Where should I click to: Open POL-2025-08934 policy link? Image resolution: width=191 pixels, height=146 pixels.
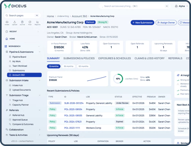tap(73, 109)
